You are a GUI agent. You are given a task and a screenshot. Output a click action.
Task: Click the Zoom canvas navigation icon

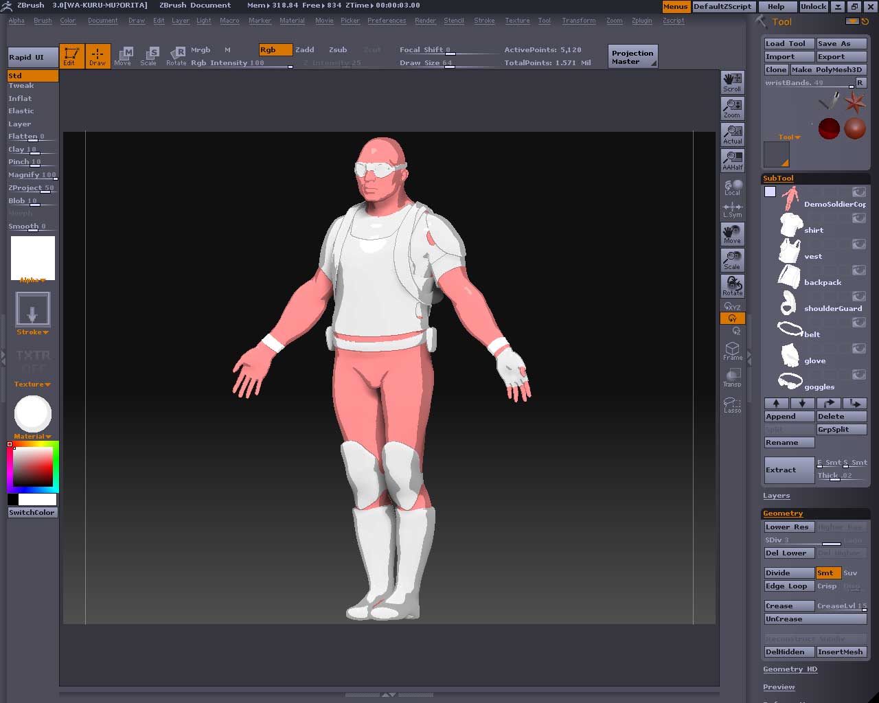733,108
